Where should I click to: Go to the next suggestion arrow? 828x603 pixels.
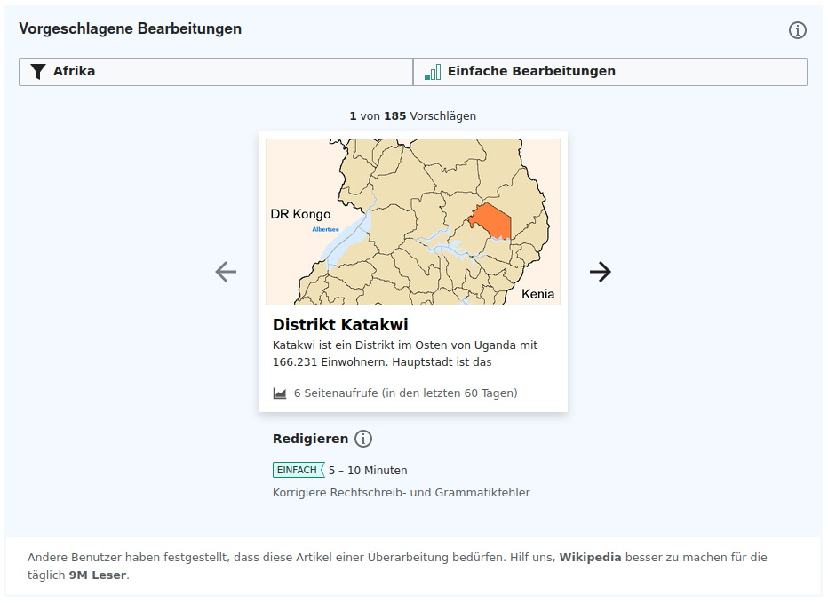coord(601,272)
